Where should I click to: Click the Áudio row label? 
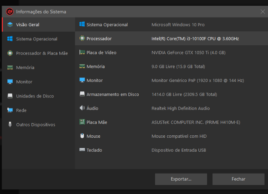pos(92,108)
